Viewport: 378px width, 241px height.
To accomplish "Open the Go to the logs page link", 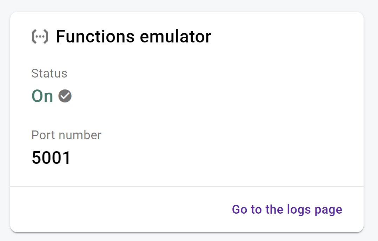I will coord(287,209).
